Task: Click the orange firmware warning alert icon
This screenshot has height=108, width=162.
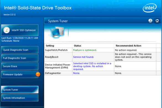Action: [x=38, y=74]
